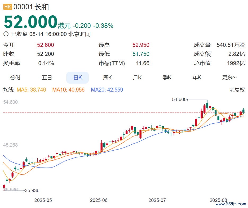
Task: Toggle the MA10 moving average label
Action: click(68, 90)
